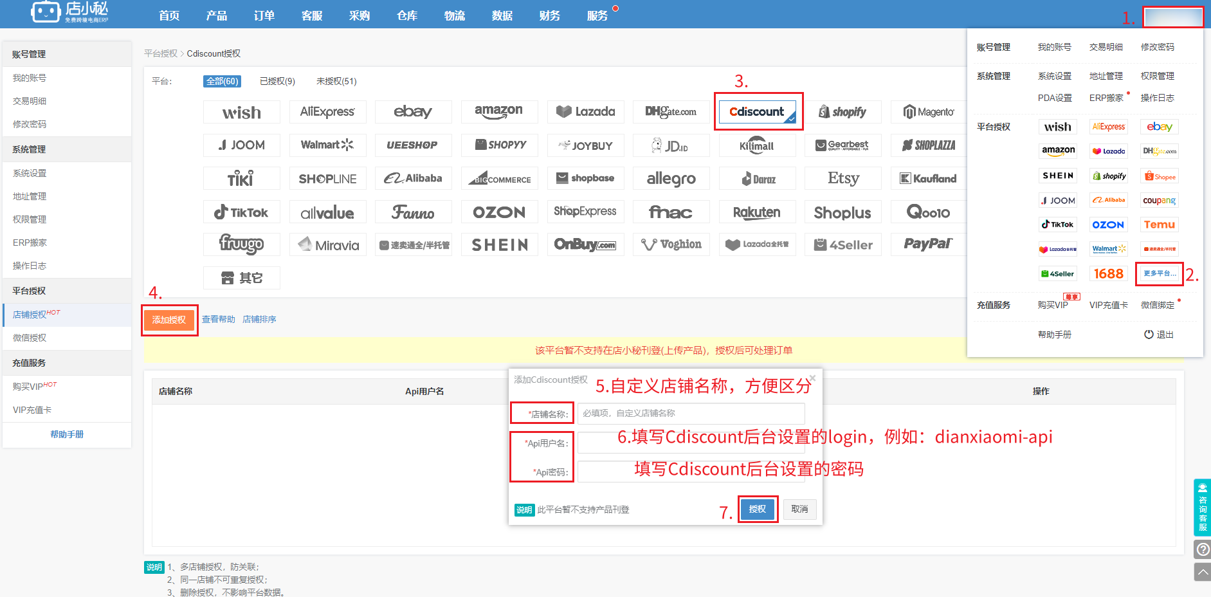1211x597 pixels.
Task: Filter platforms by 已授权(9) tab
Action: point(277,81)
